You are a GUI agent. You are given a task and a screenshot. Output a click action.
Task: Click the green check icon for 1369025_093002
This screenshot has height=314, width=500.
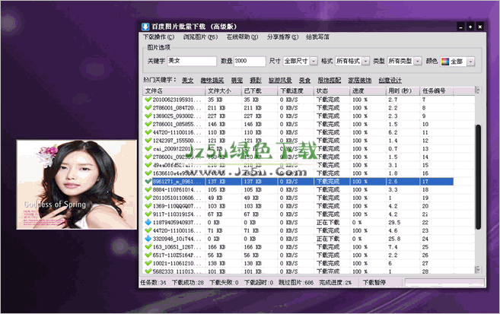pos(148,116)
